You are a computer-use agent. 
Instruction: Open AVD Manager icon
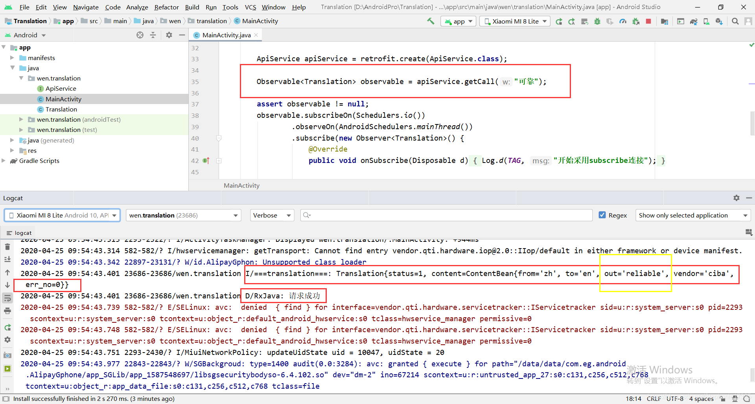click(x=706, y=22)
